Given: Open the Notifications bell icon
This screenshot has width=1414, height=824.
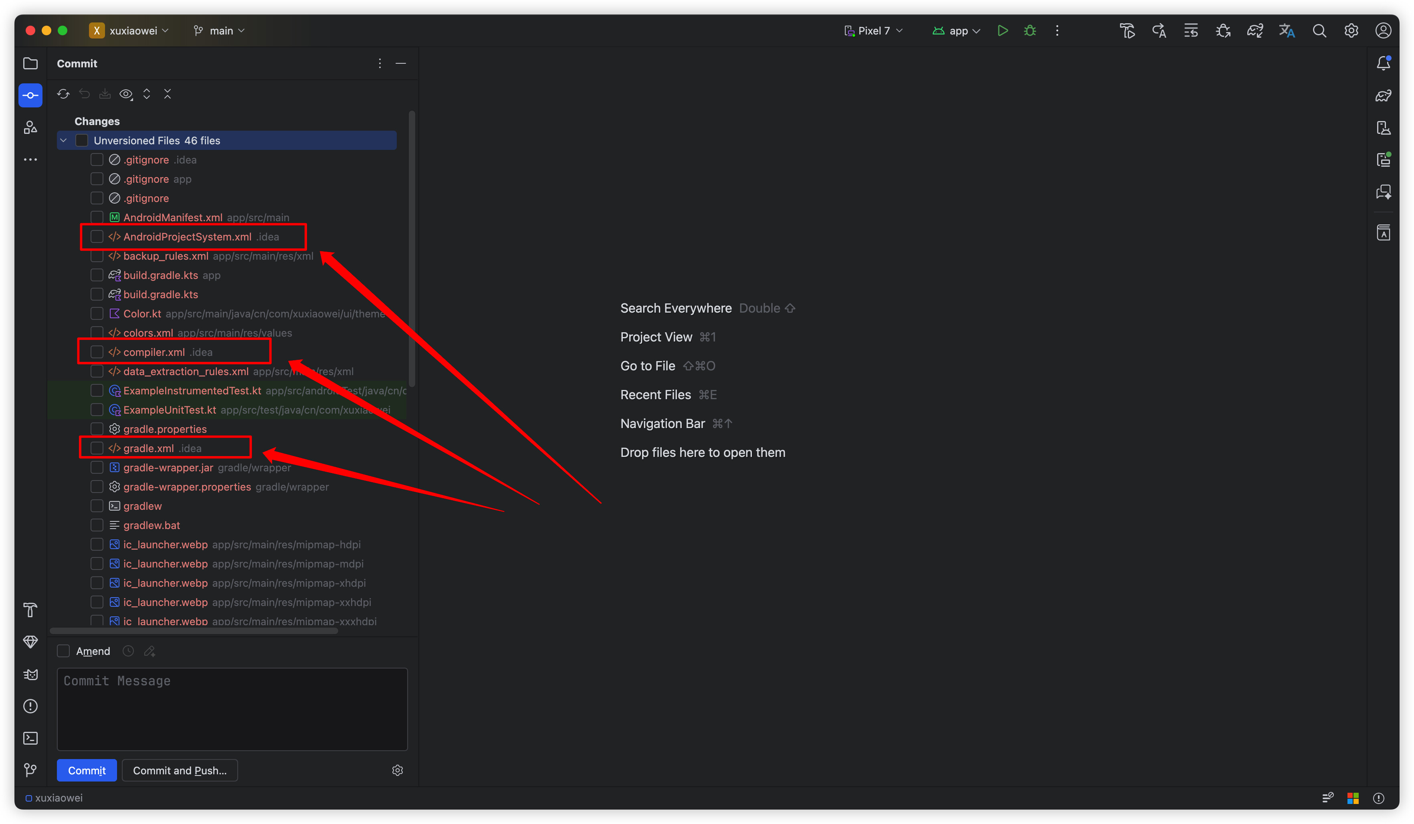Looking at the screenshot, I should (x=1383, y=63).
